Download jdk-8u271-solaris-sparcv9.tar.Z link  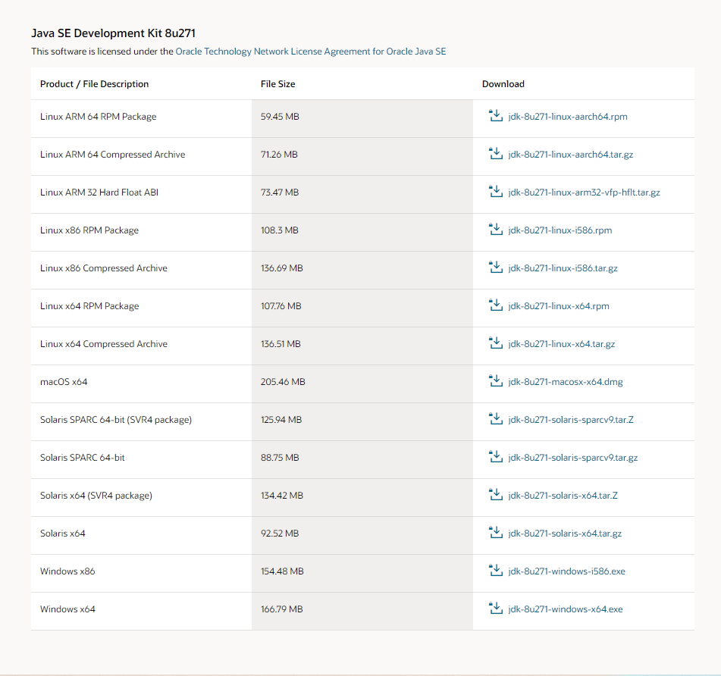point(571,420)
